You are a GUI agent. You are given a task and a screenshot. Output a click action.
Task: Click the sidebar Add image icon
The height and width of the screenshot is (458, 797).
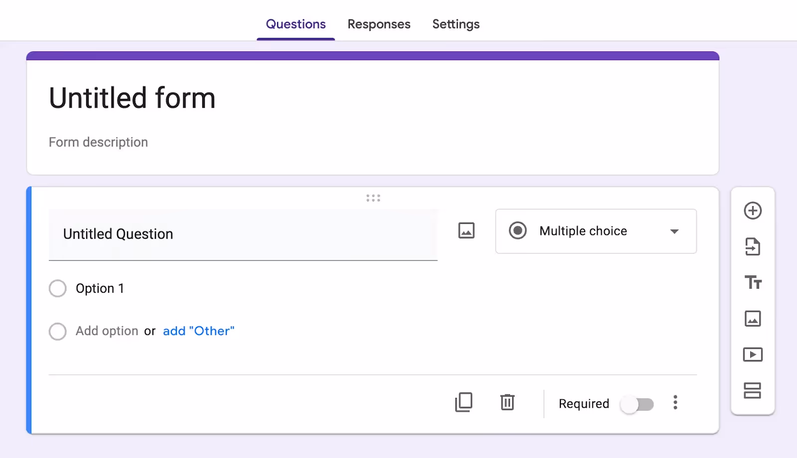tap(753, 319)
